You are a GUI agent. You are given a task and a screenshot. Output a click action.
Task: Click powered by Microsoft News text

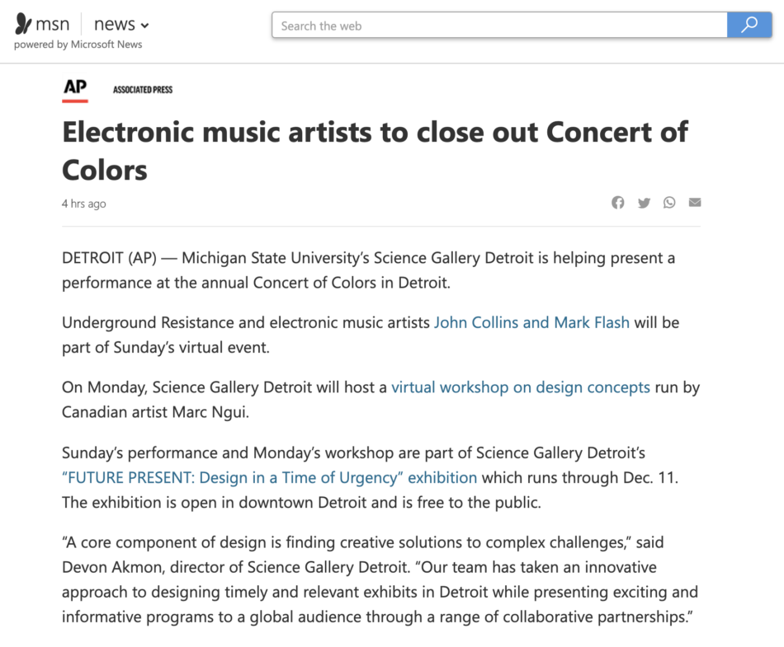pos(78,45)
